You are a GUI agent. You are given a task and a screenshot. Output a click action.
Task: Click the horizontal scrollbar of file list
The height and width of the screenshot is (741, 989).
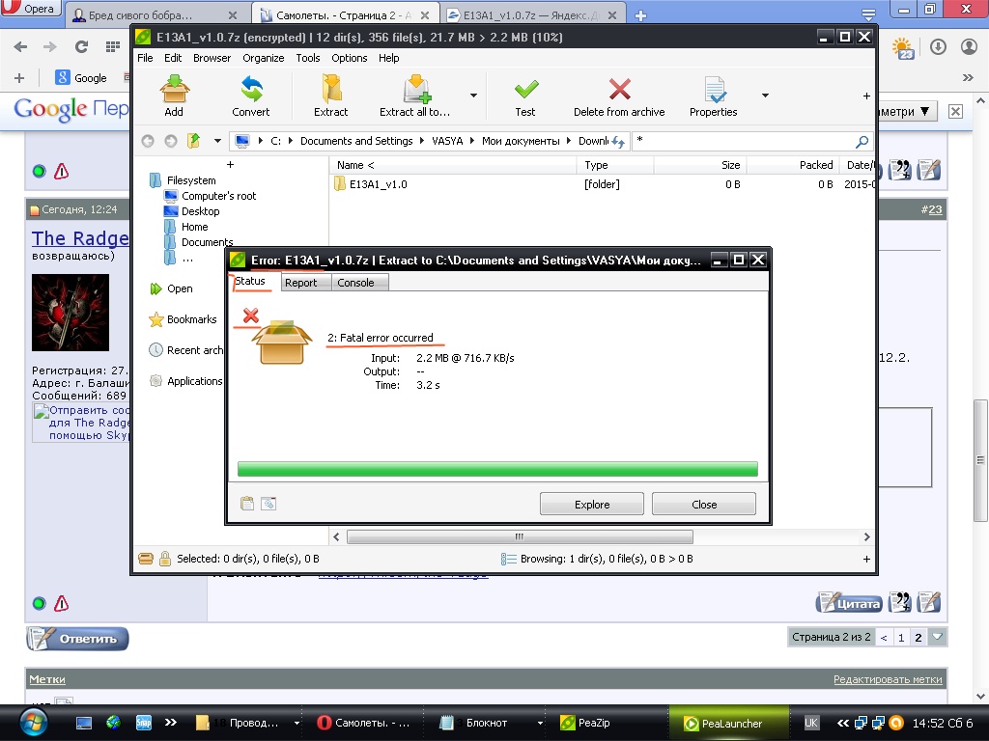coord(520,536)
